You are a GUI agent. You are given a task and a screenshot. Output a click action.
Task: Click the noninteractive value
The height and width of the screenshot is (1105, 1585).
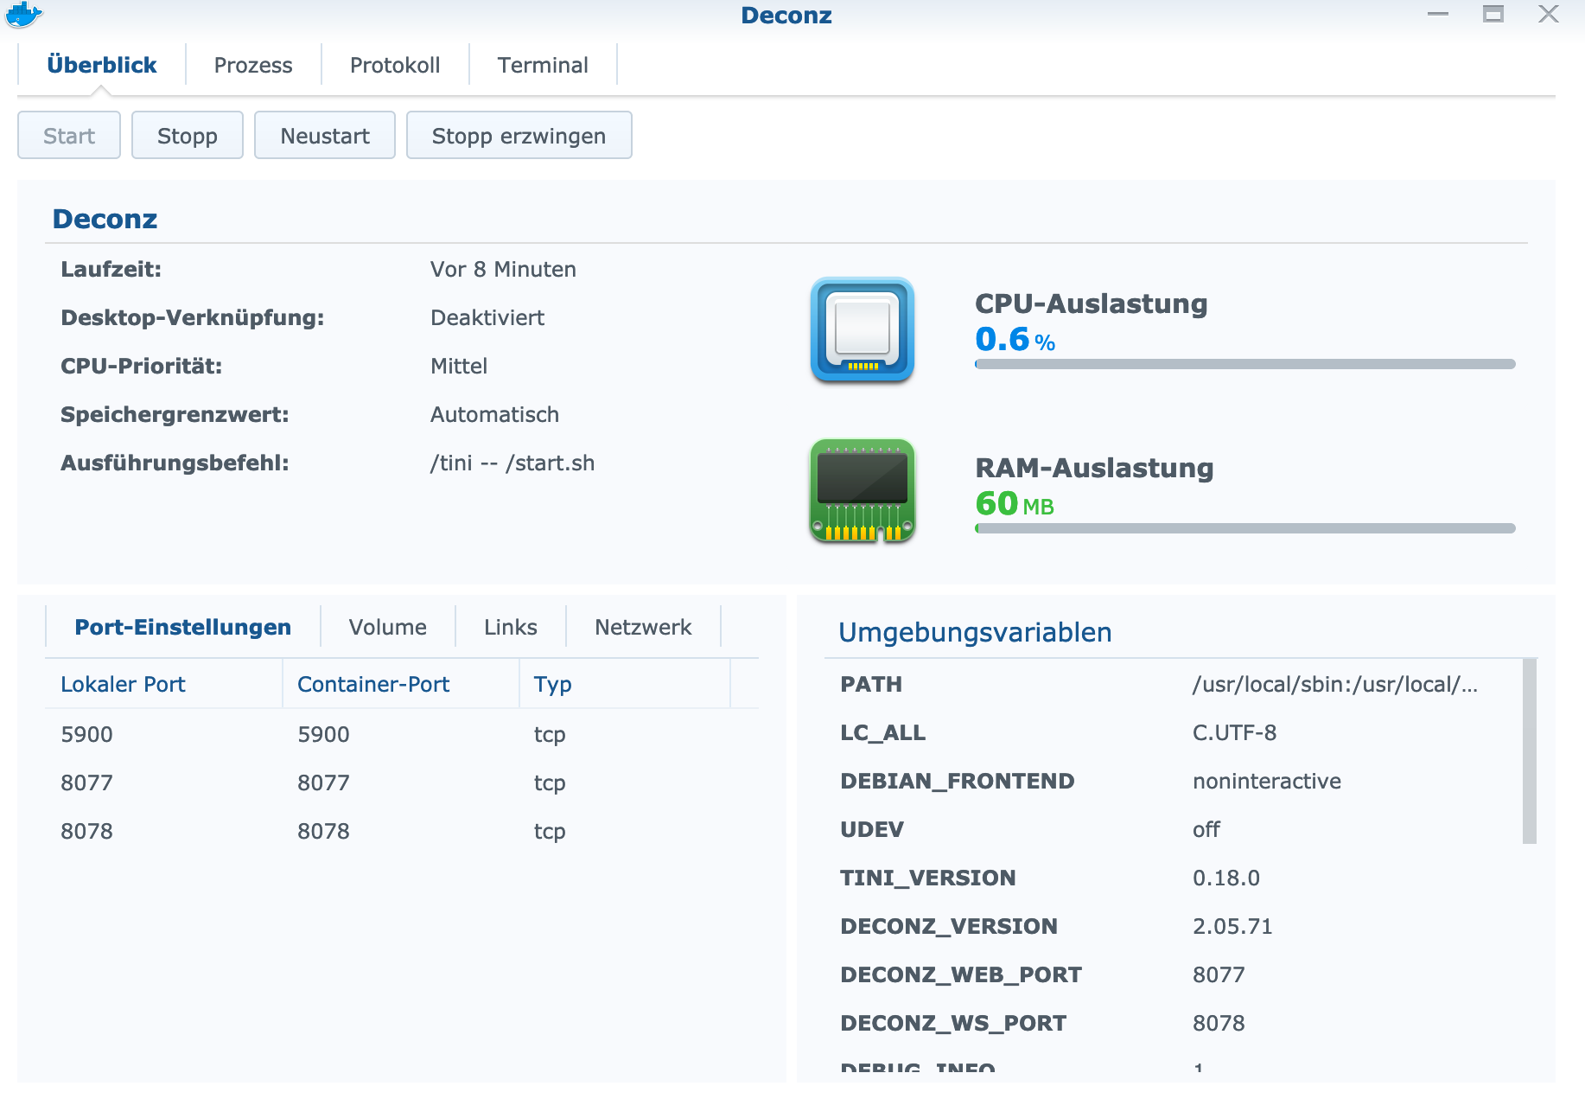(1267, 781)
